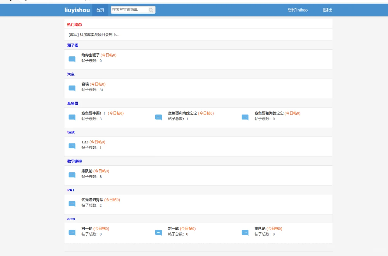Click the text category heading
The image size is (388, 256).
pyautogui.click(x=71, y=132)
